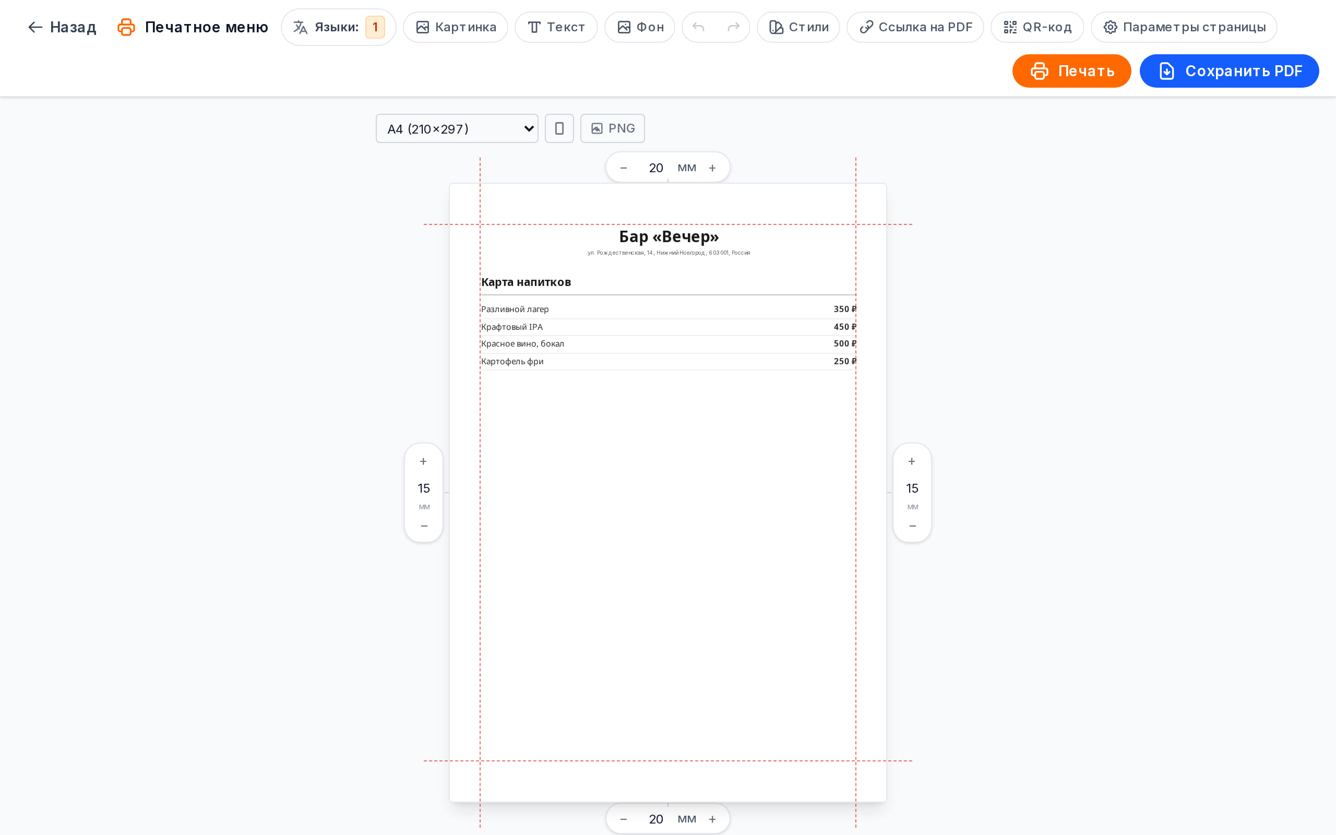Edit the top margin 20 field

[656, 168]
